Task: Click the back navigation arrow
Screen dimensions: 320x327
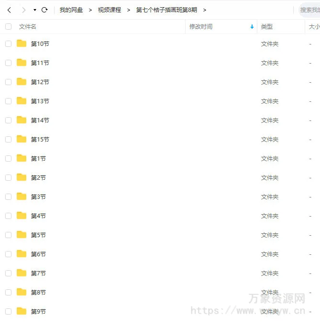Action: point(9,10)
